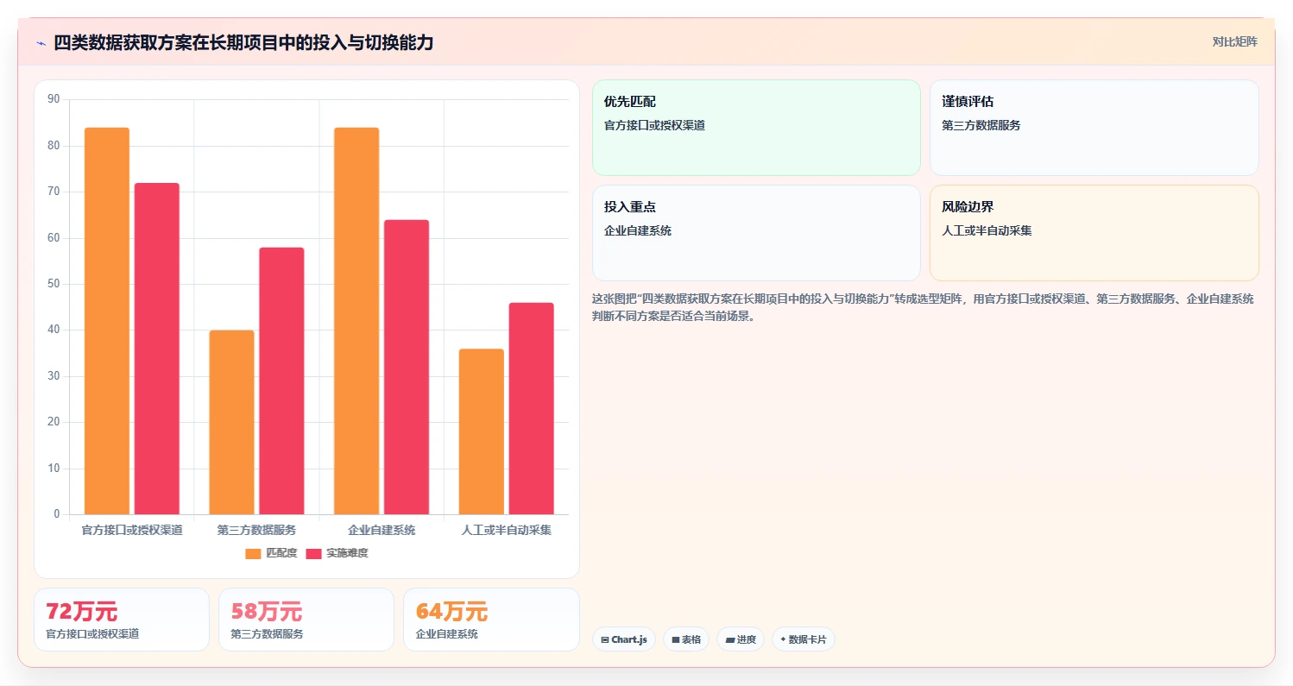Screen dimensions: 1293x686
Task: Click 第三方数据服务 text in 谨慎评估 card
Action: coord(981,125)
